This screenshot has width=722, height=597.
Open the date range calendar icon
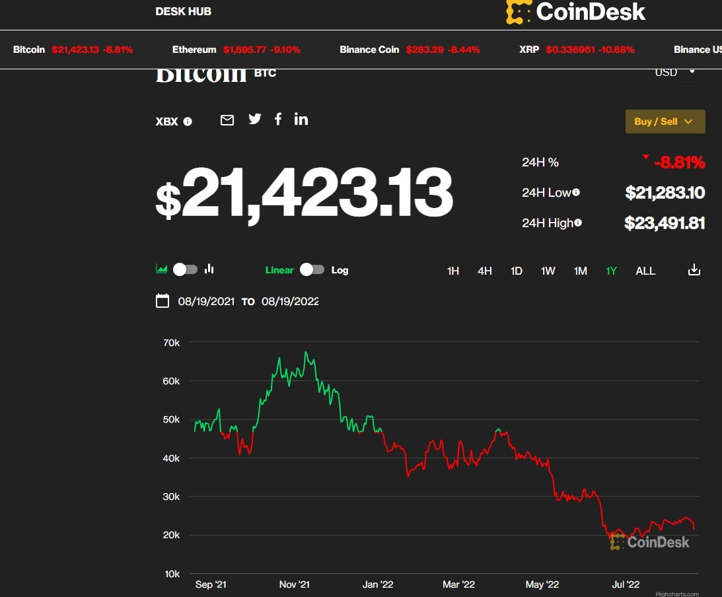coord(162,301)
